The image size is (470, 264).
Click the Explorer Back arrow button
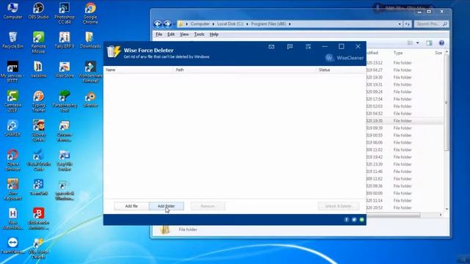[158, 23]
